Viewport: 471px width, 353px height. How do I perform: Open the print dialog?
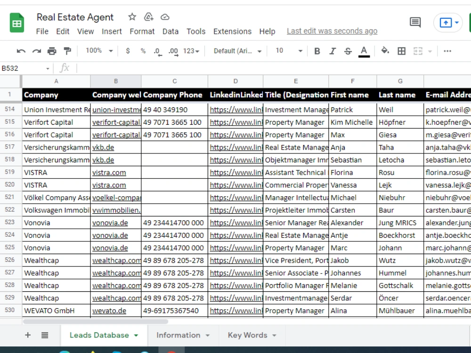[x=52, y=50]
